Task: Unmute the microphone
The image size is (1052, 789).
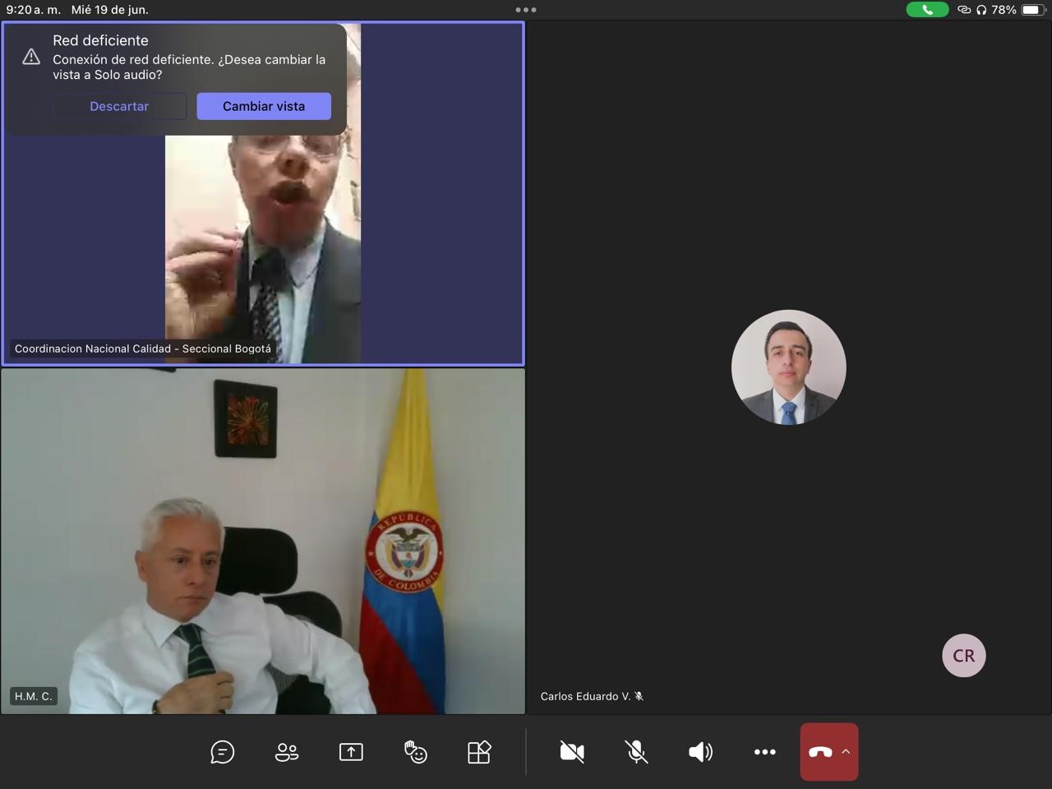Action: 636,752
